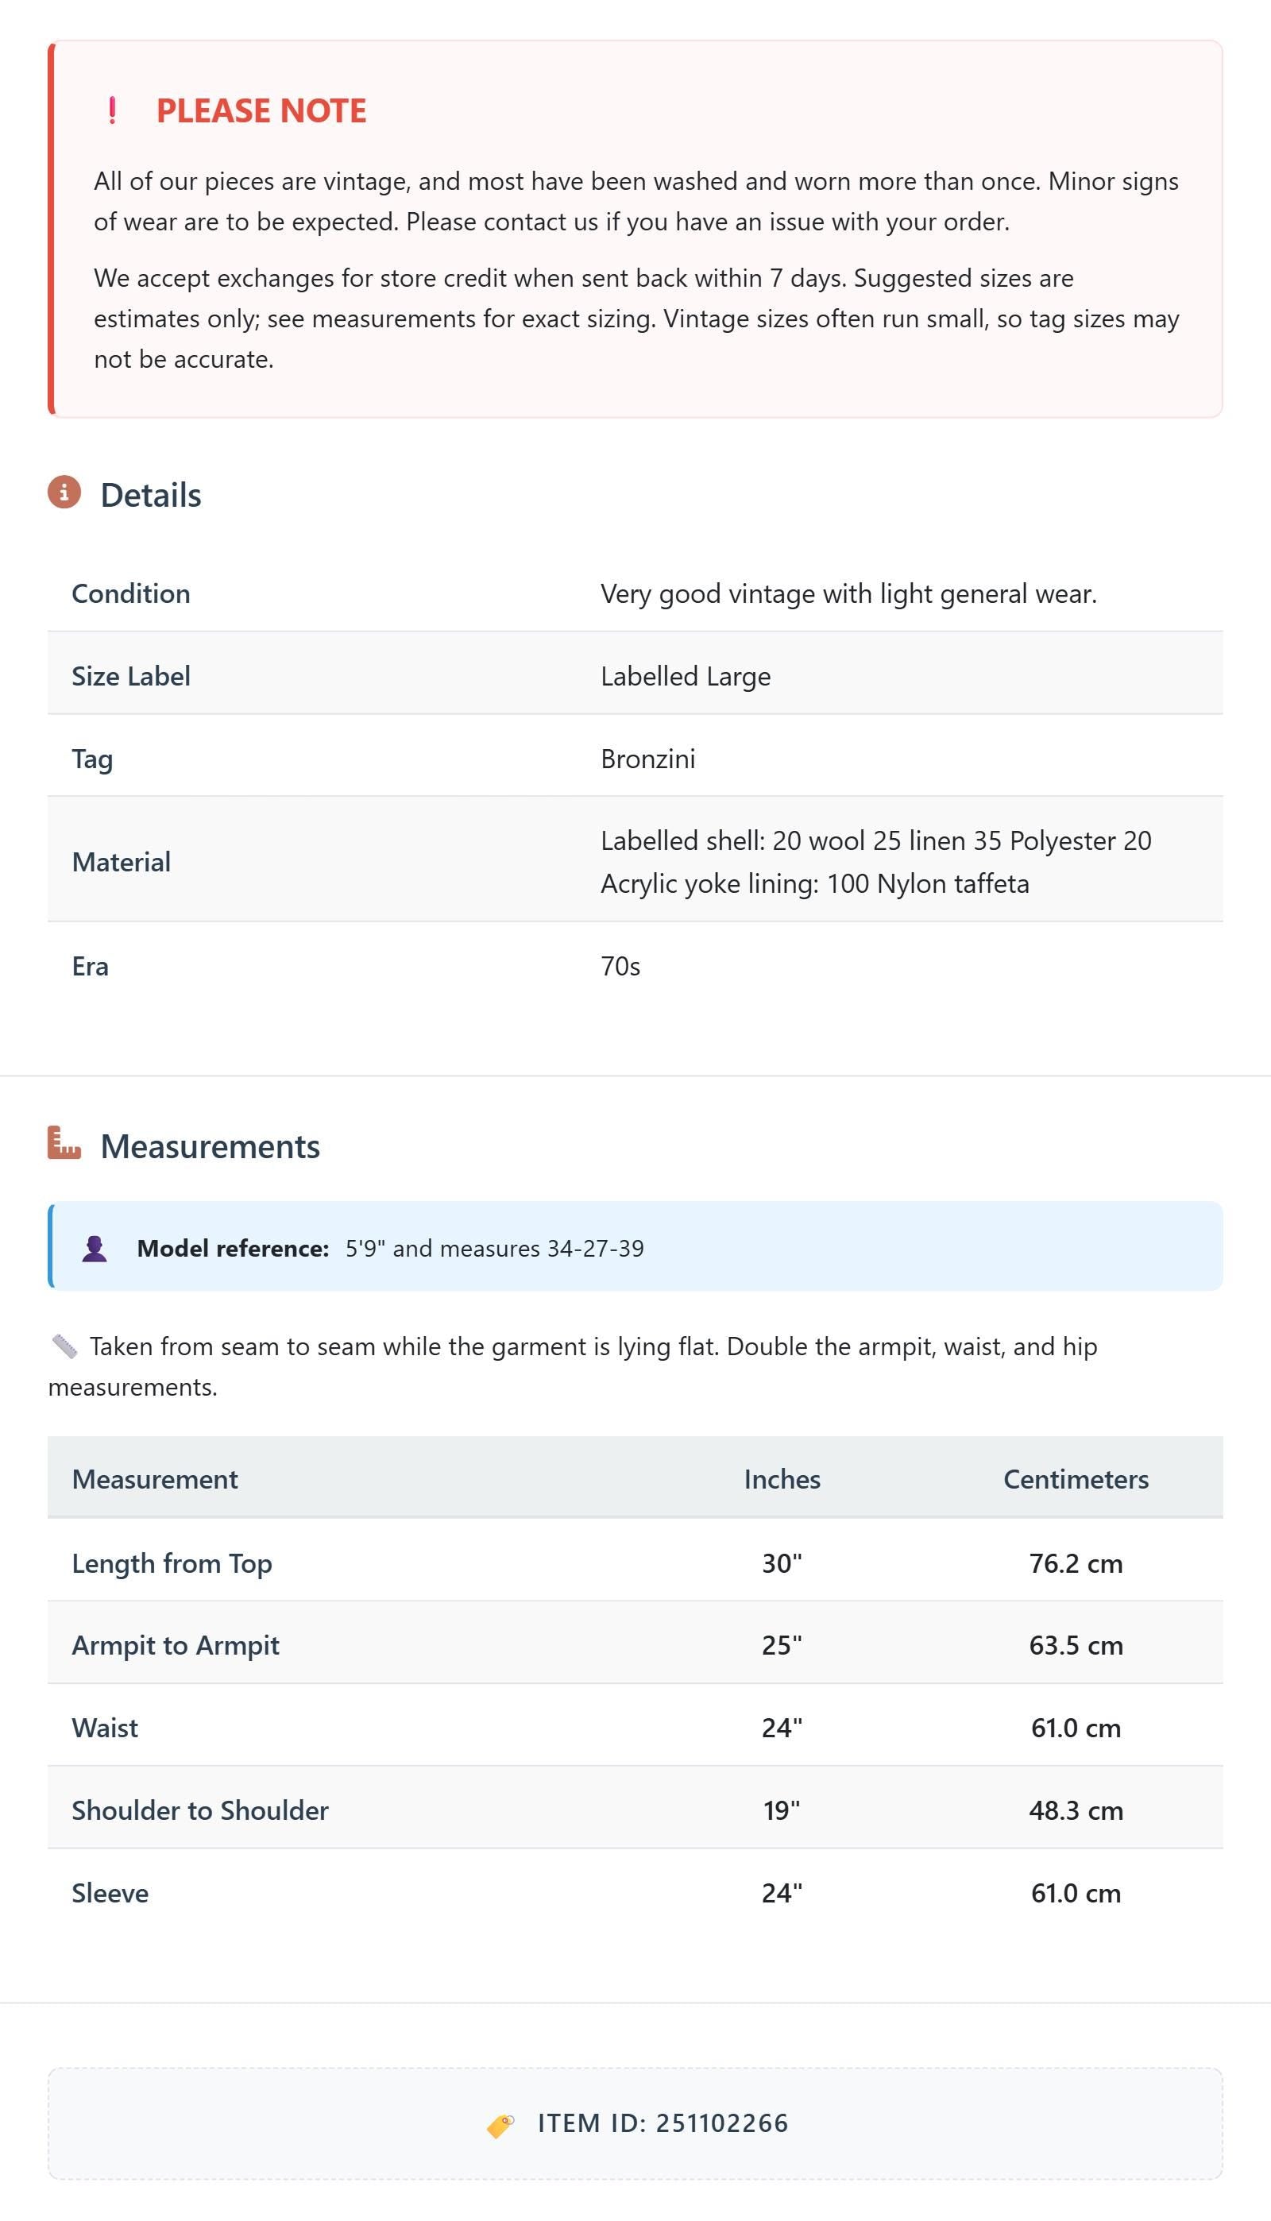Click the yellow price tag icon
The width and height of the screenshot is (1271, 2221).
[x=500, y=2126]
